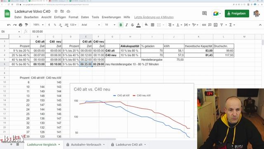The height and width of the screenshot is (149, 264).
Task: Click the create filter icon
Action: pyautogui.click(x=222, y=25)
